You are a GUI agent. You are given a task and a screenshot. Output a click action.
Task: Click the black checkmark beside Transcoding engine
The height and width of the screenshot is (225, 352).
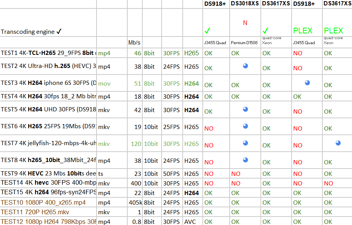coord(59,31)
